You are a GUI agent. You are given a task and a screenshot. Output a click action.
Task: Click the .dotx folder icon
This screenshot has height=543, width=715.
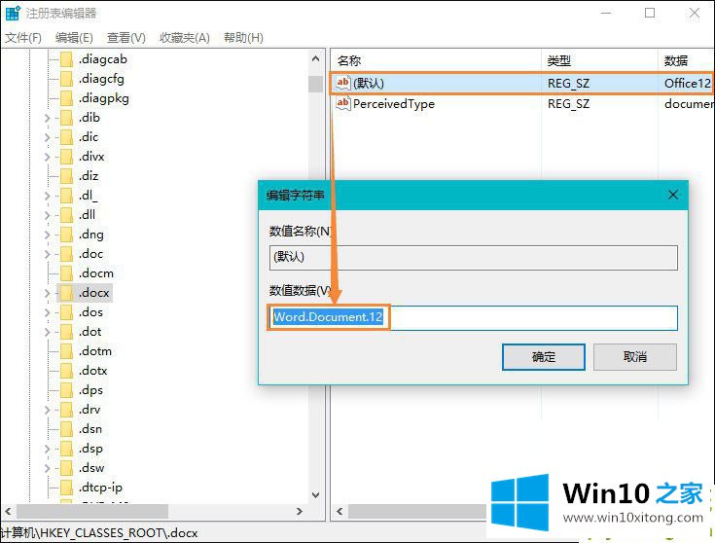66,371
